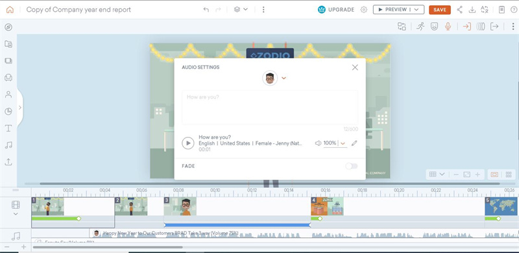Open the three-dot menu beside layers
The image size is (519, 253).
pos(263,10)
